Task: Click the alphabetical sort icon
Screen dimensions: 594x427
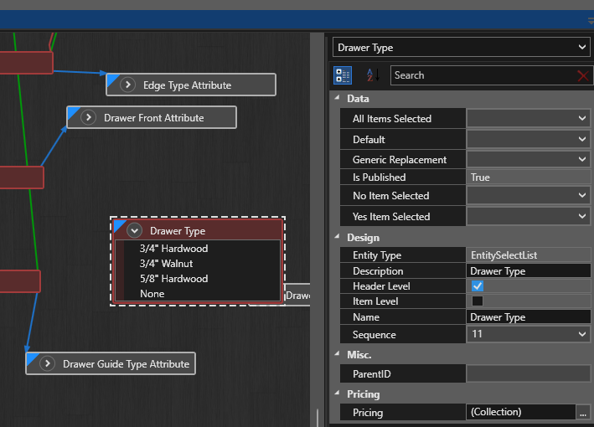Action: coord(373,75)
